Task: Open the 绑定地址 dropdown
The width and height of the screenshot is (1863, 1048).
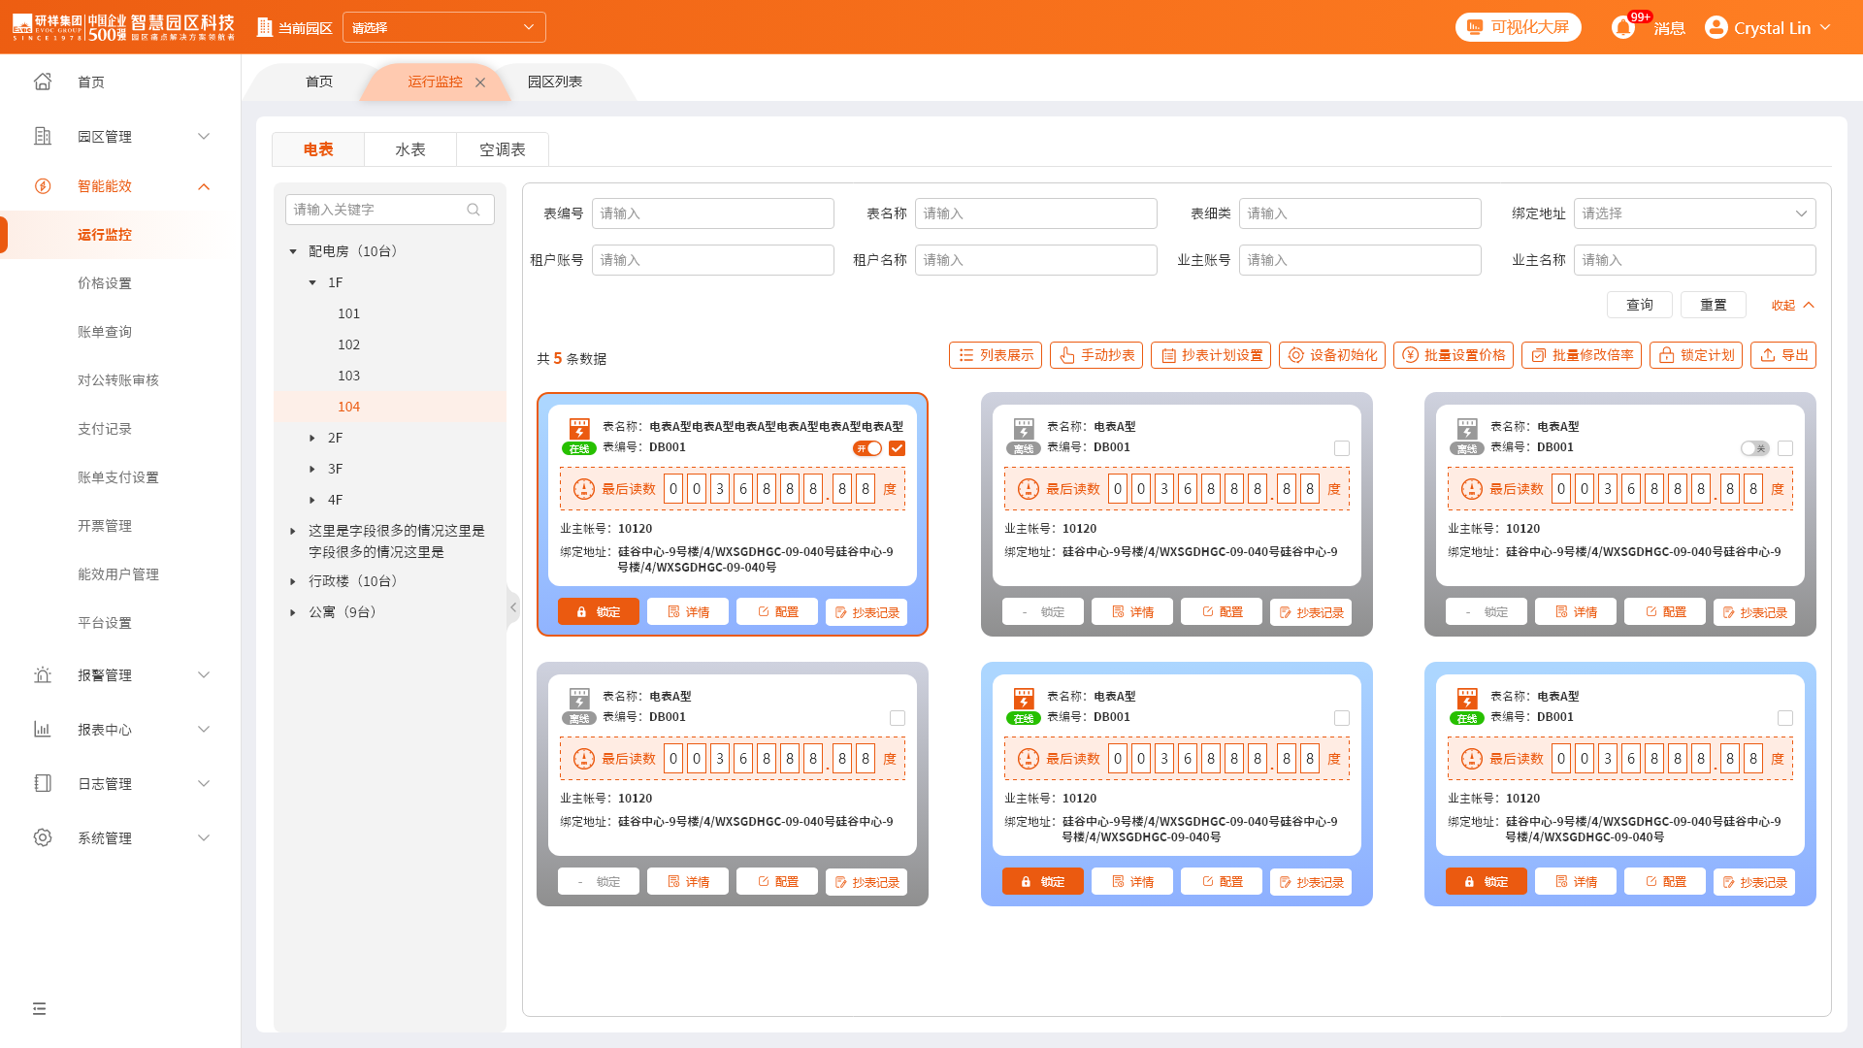Action: (1693, 213)
